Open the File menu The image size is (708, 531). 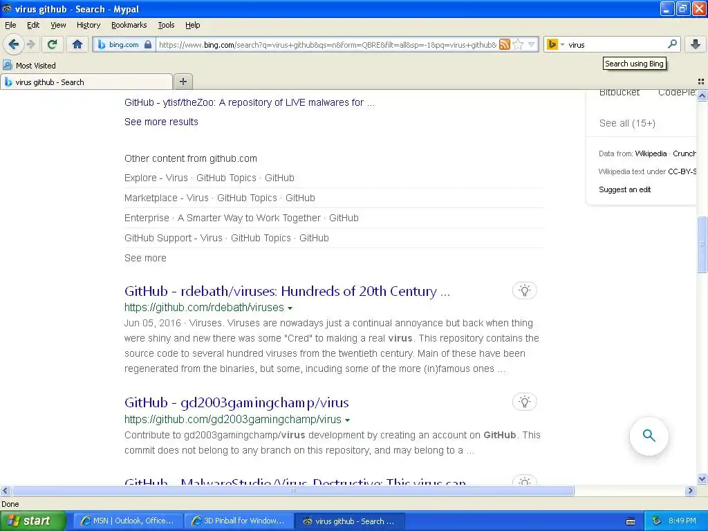tap(10, 25)
